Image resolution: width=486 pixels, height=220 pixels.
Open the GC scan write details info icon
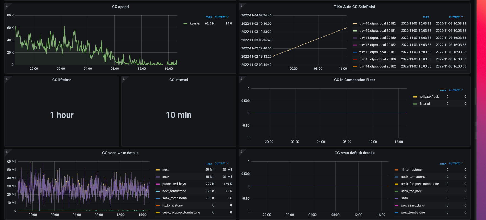7,151
